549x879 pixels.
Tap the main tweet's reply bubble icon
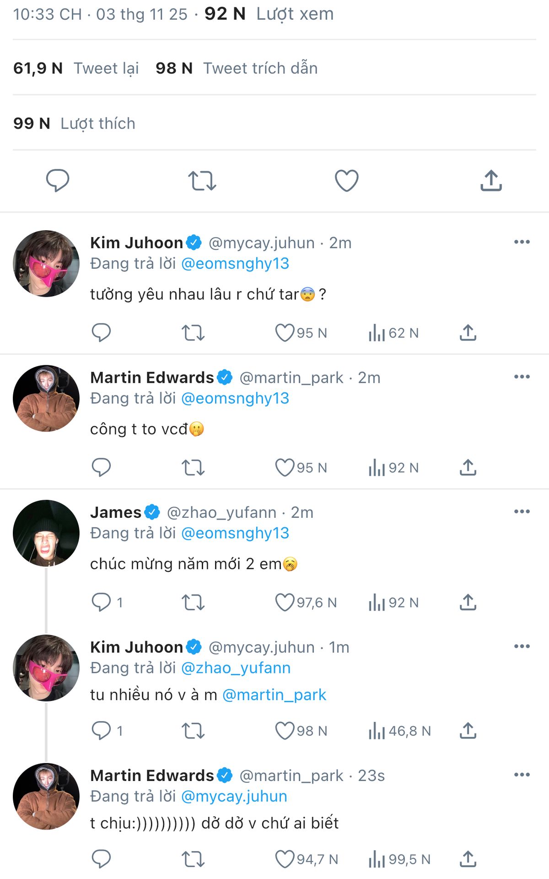[x=58, y=180]
